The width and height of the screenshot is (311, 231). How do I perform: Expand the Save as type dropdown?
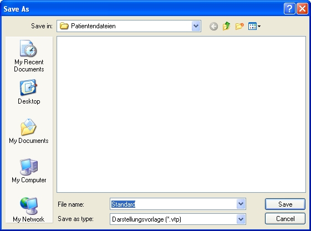click(x=241, y=219)
